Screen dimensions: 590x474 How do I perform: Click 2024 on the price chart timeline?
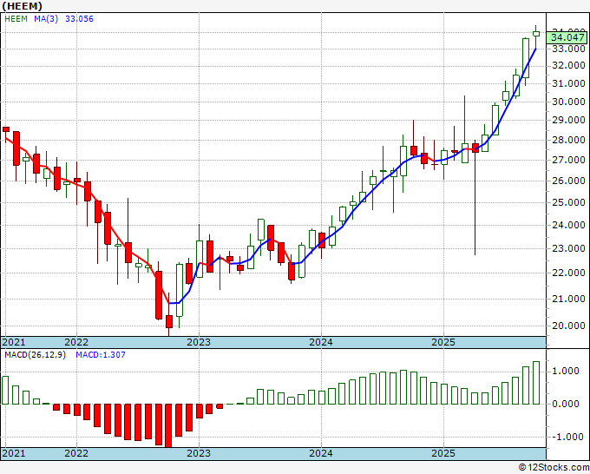point(321,342)
